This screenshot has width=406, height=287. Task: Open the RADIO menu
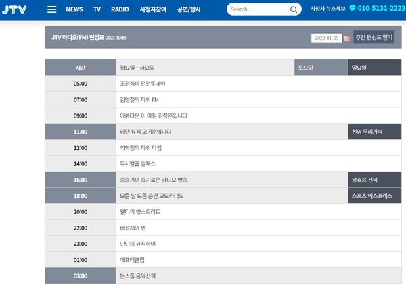[120, 9]
